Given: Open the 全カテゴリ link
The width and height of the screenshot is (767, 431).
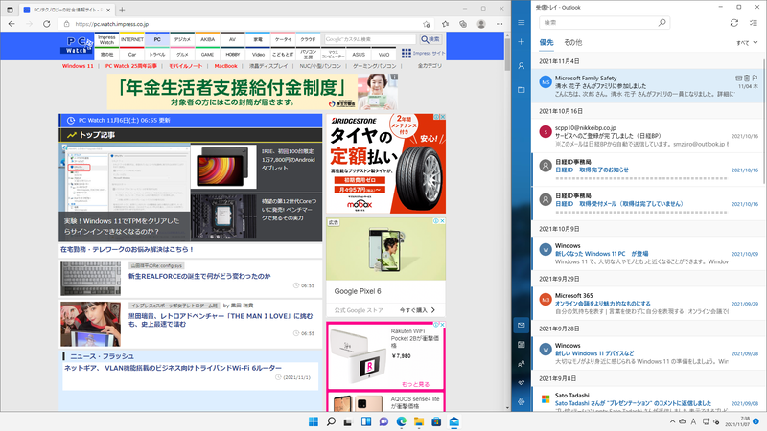Looking at the screenshot, I should tap(430, 66).
